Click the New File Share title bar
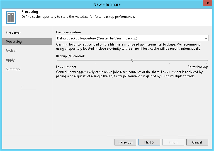 pos(107,4)
